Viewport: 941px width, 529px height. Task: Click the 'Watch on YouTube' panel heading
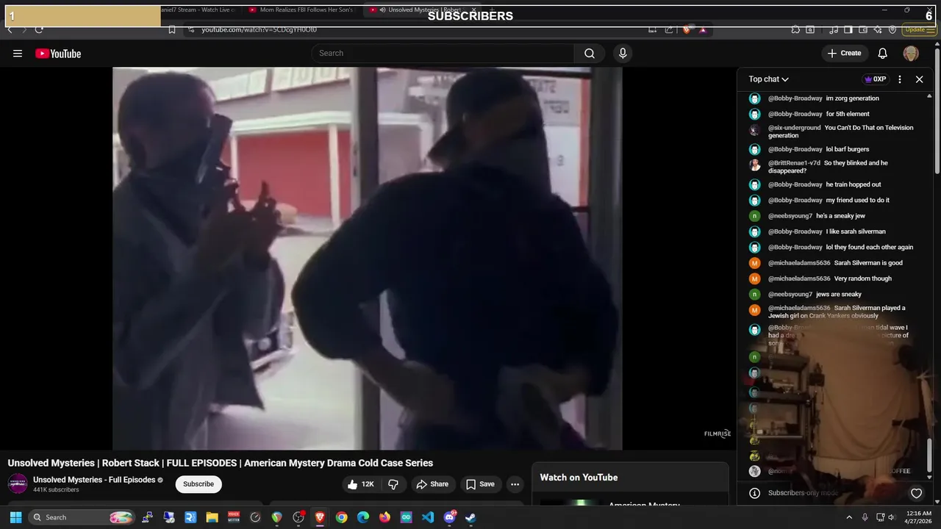tap(579, 478)
